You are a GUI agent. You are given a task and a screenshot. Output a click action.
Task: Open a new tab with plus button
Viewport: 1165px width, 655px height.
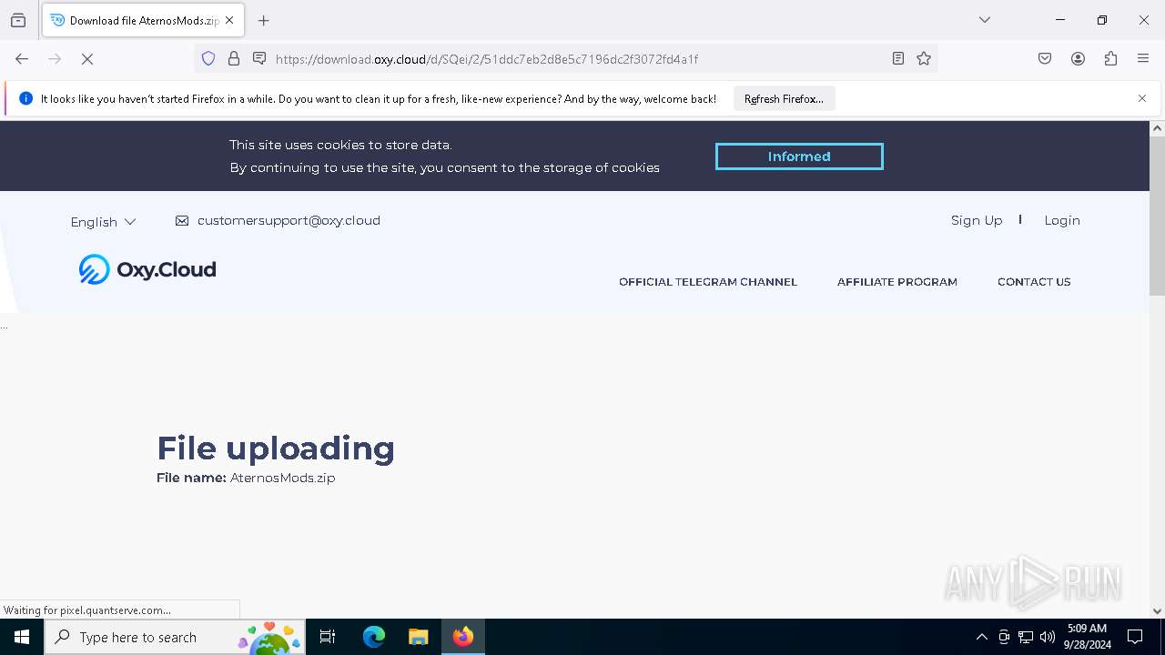pyautogui.click(x=264, y=20)
